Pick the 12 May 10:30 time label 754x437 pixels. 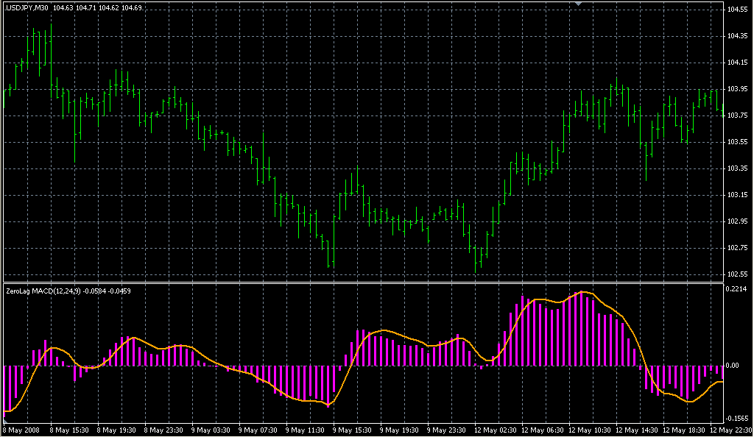[589, 430]
